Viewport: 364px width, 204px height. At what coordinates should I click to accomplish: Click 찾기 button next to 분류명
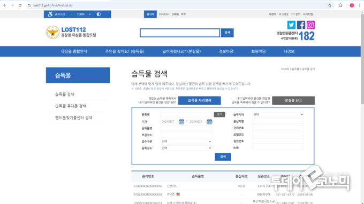pyautogui.click(x=219, y=114)
